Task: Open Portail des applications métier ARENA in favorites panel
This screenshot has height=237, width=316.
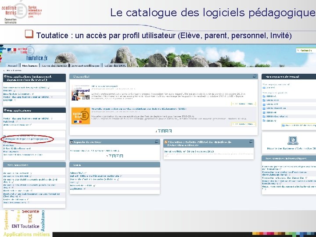Action: 26,97
